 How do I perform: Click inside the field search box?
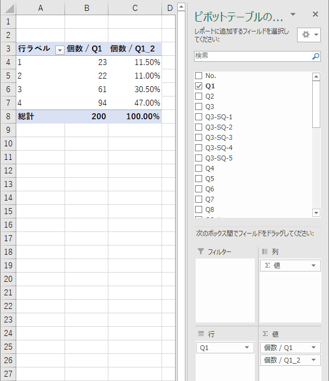[x=252, y=56]
